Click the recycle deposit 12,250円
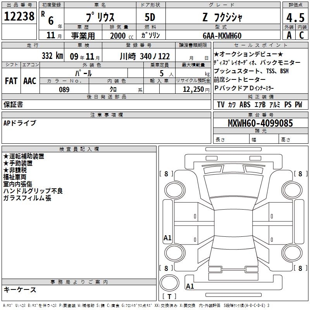The image size is (310, 310). [x=196, y=90]
